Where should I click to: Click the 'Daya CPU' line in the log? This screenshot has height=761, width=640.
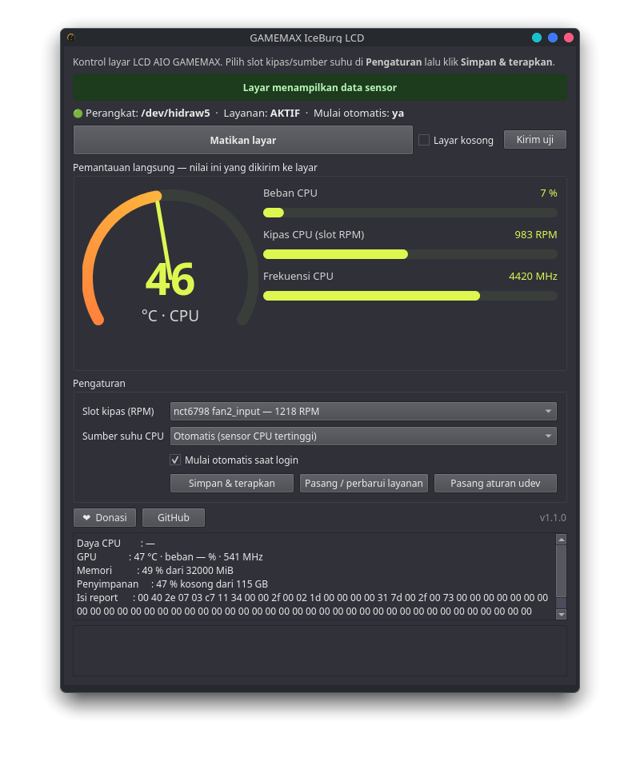coord(115,543)
